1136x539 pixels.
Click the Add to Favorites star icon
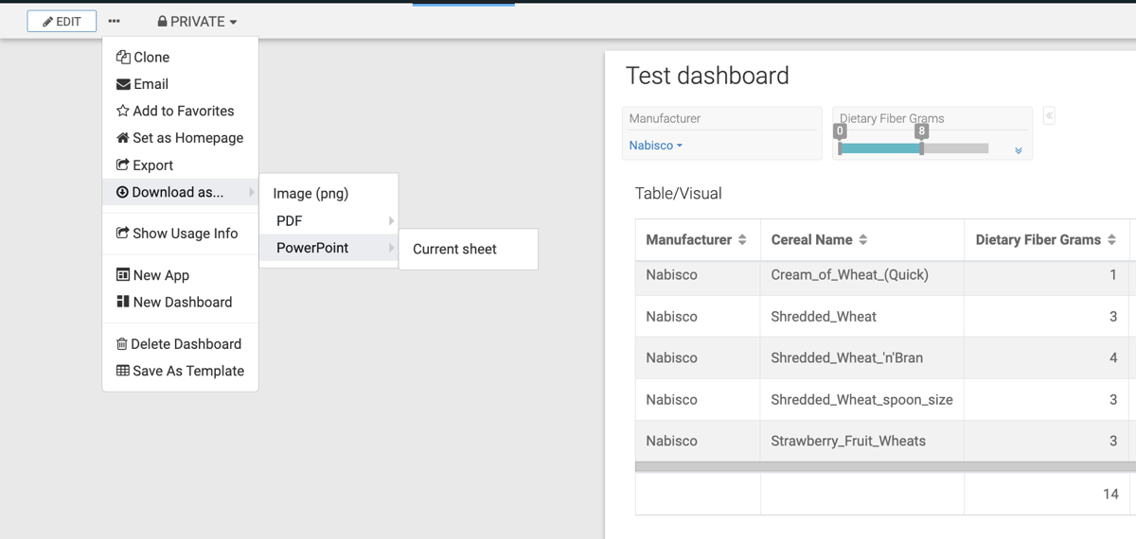tap(123, 111)
